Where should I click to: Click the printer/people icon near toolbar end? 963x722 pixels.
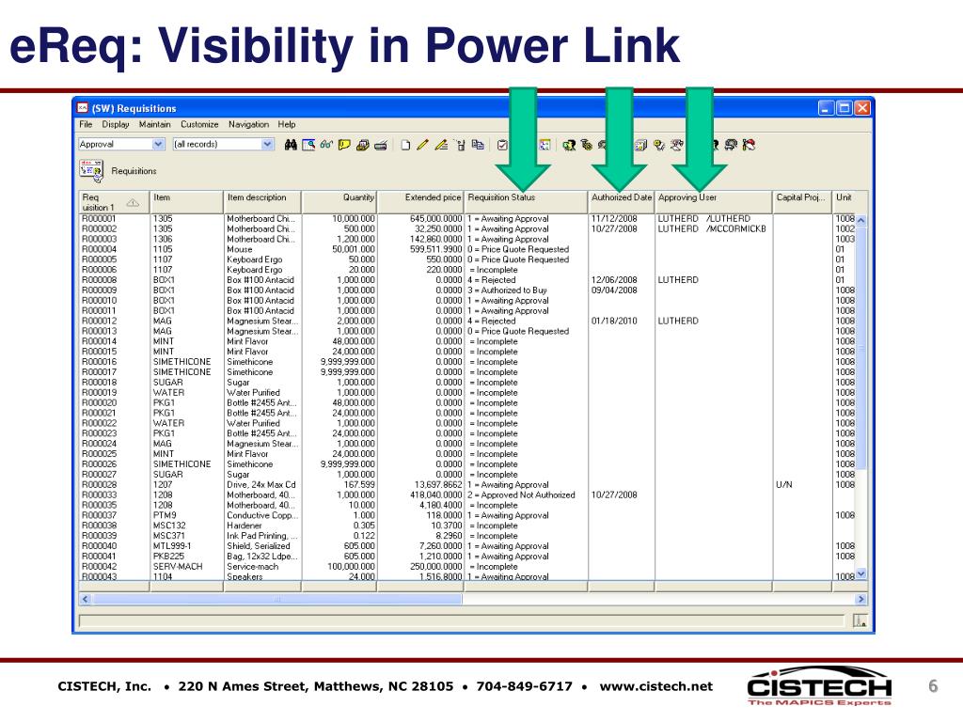(x=731, y=145)
